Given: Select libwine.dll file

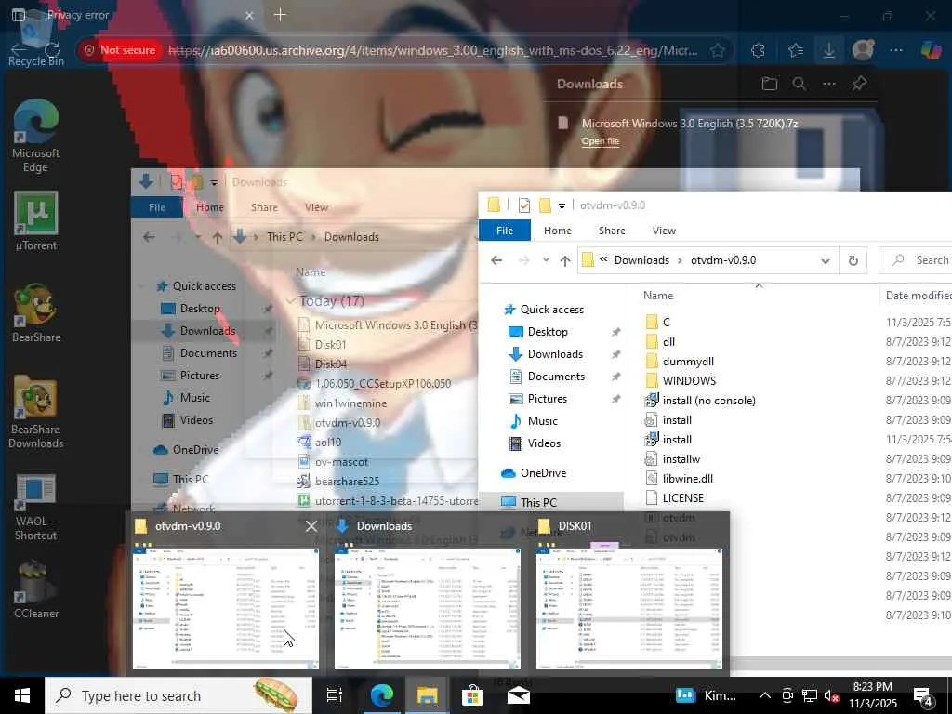Looking at the screenshot, I should pos(687,479).
